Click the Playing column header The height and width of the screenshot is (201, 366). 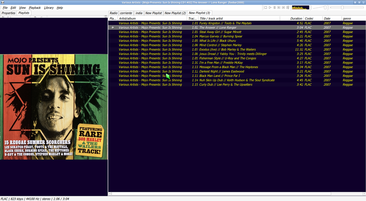[x=113, y=19]
